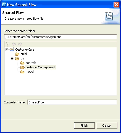Click the Finish button
The image size is (121, 133).
pos(85,126)
